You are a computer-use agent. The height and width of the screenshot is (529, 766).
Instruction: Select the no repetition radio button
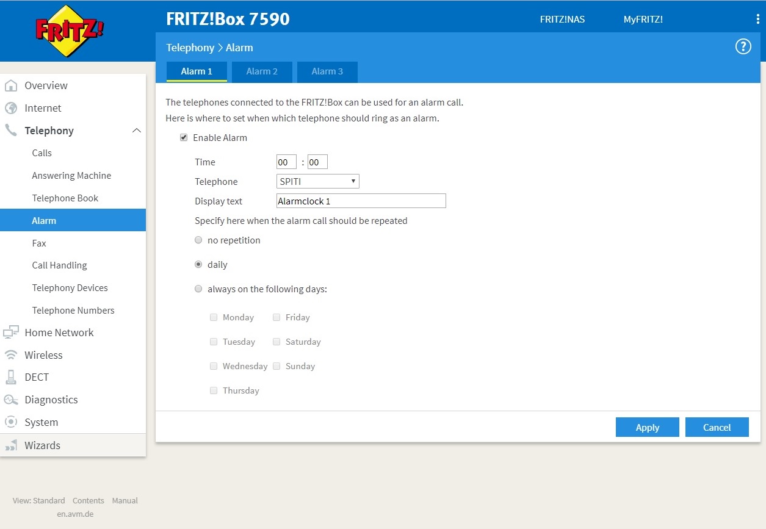click(x=198, y=240)
